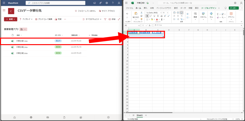
Task: Click the format painter brush icon
Action: tap(142, 19)
